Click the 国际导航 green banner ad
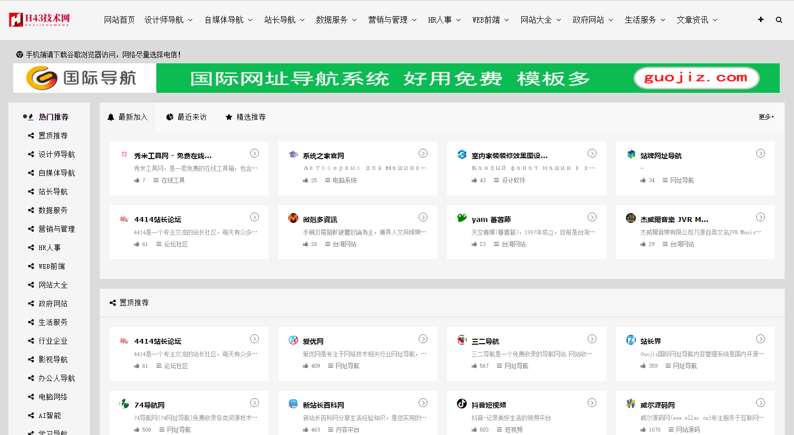Viewport: 794px width, 435px height. pyautogui.click(x=396, y=78)
